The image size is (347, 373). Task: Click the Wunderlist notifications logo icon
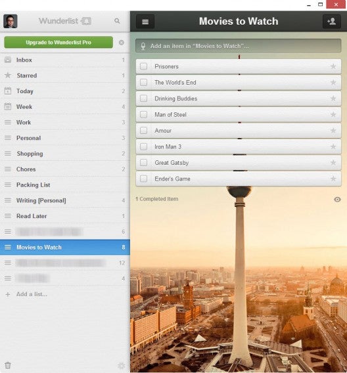click(85, 21)
